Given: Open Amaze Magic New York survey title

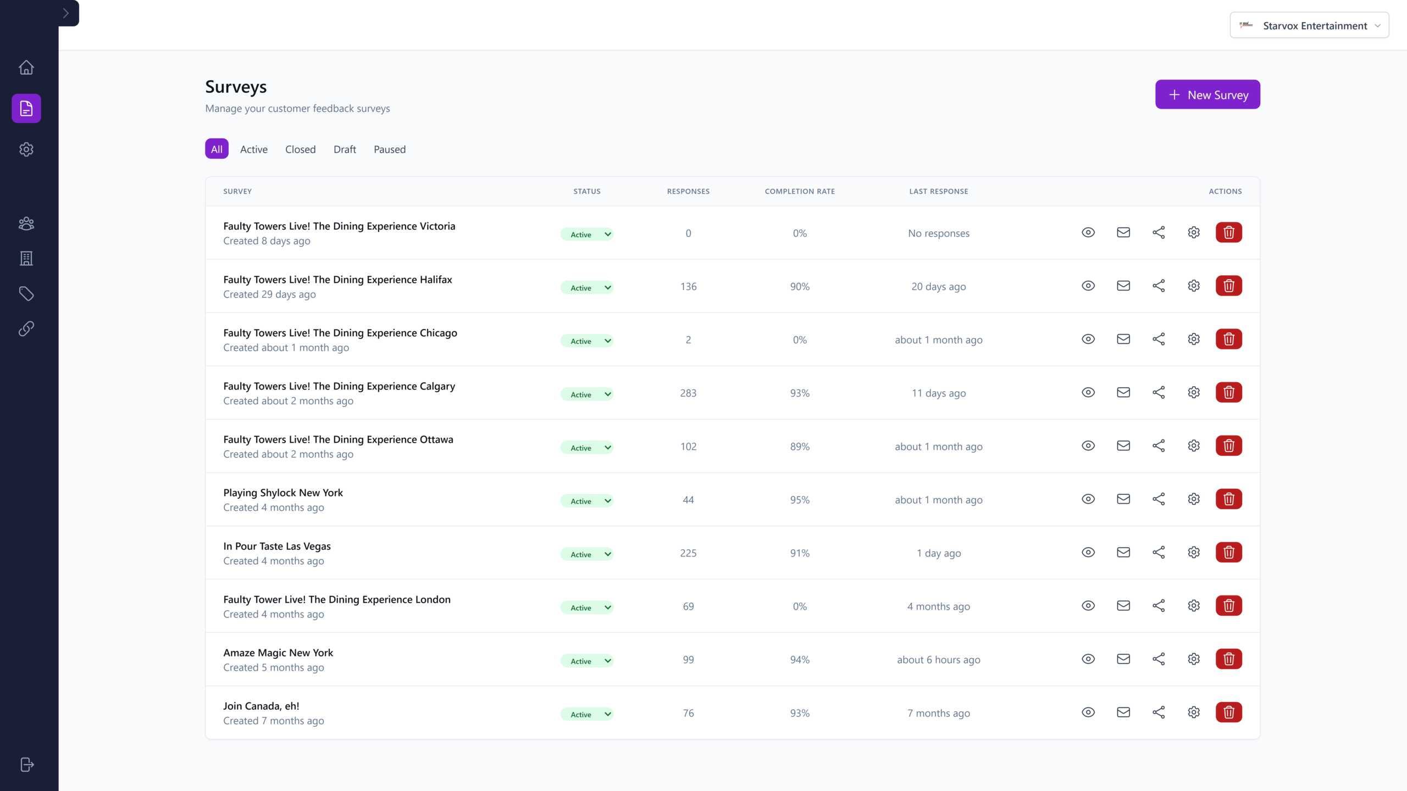Looking at the screenshot, I should pos(278,653).
